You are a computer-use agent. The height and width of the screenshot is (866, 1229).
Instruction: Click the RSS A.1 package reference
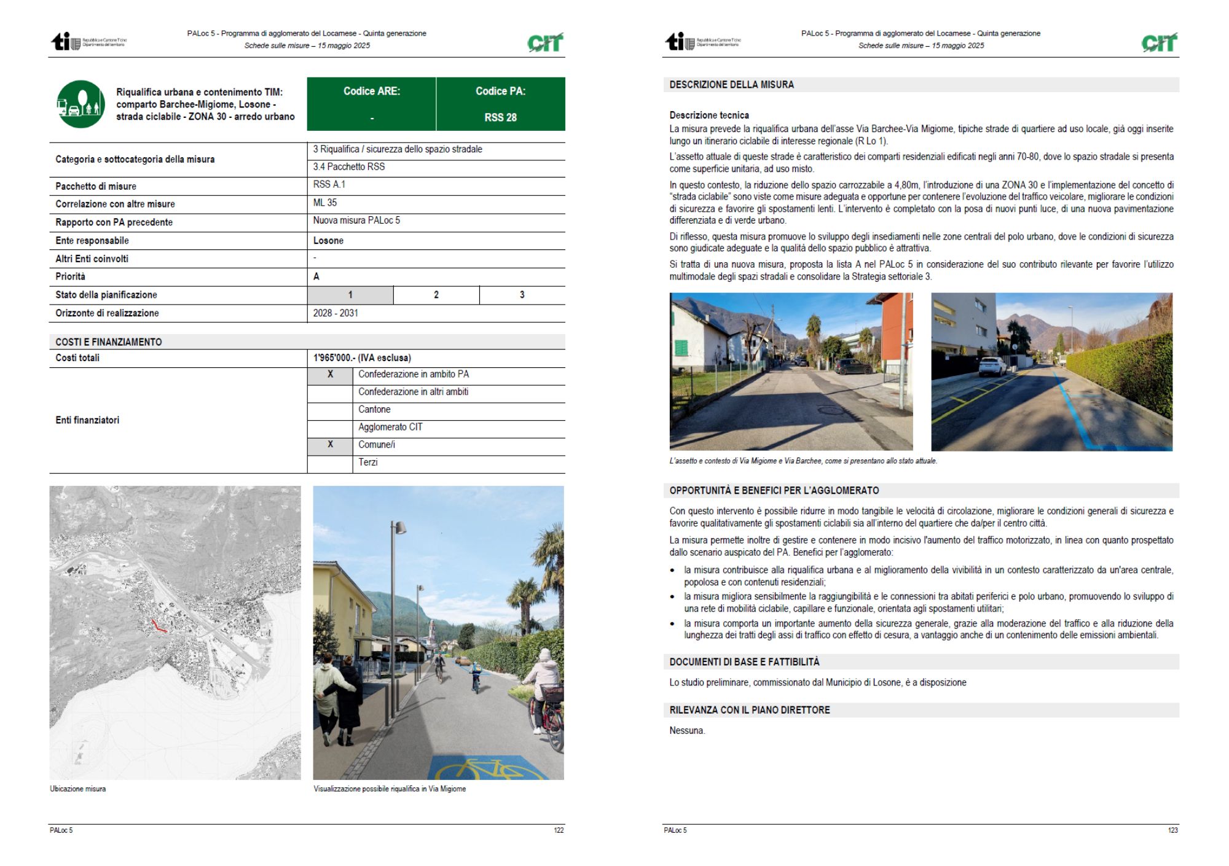[x=329, y=184]
